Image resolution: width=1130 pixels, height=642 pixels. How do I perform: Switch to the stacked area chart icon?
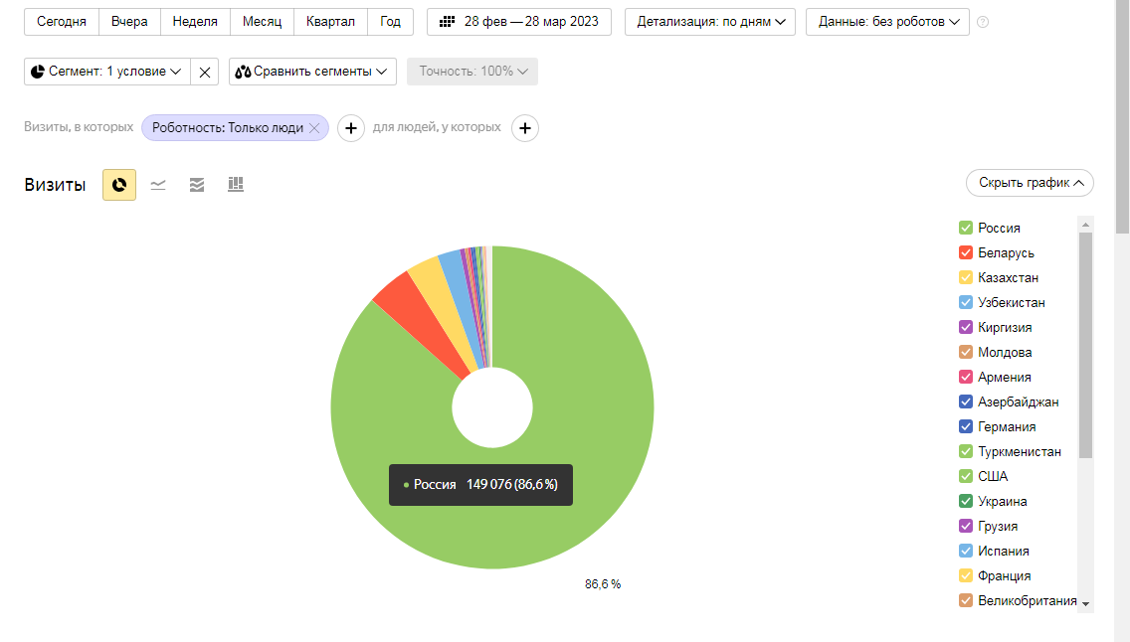[x=197, y=185]
